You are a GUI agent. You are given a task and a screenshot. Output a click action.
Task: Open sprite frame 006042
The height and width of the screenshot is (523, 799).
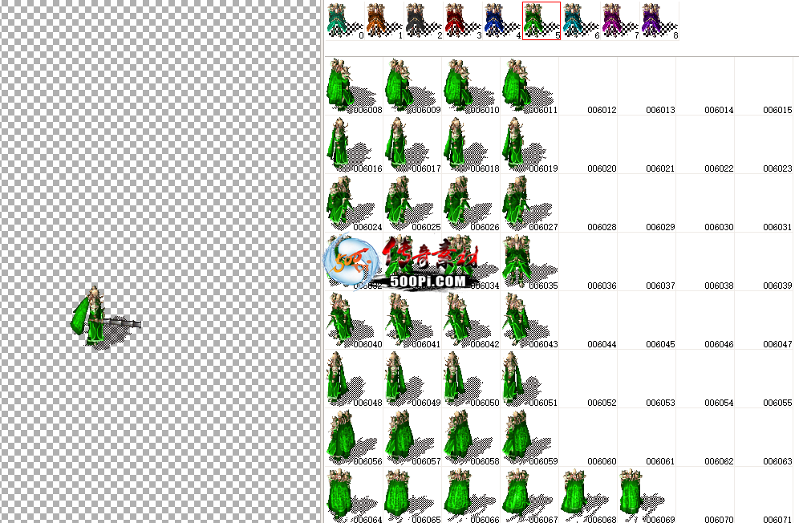[471, 320]
